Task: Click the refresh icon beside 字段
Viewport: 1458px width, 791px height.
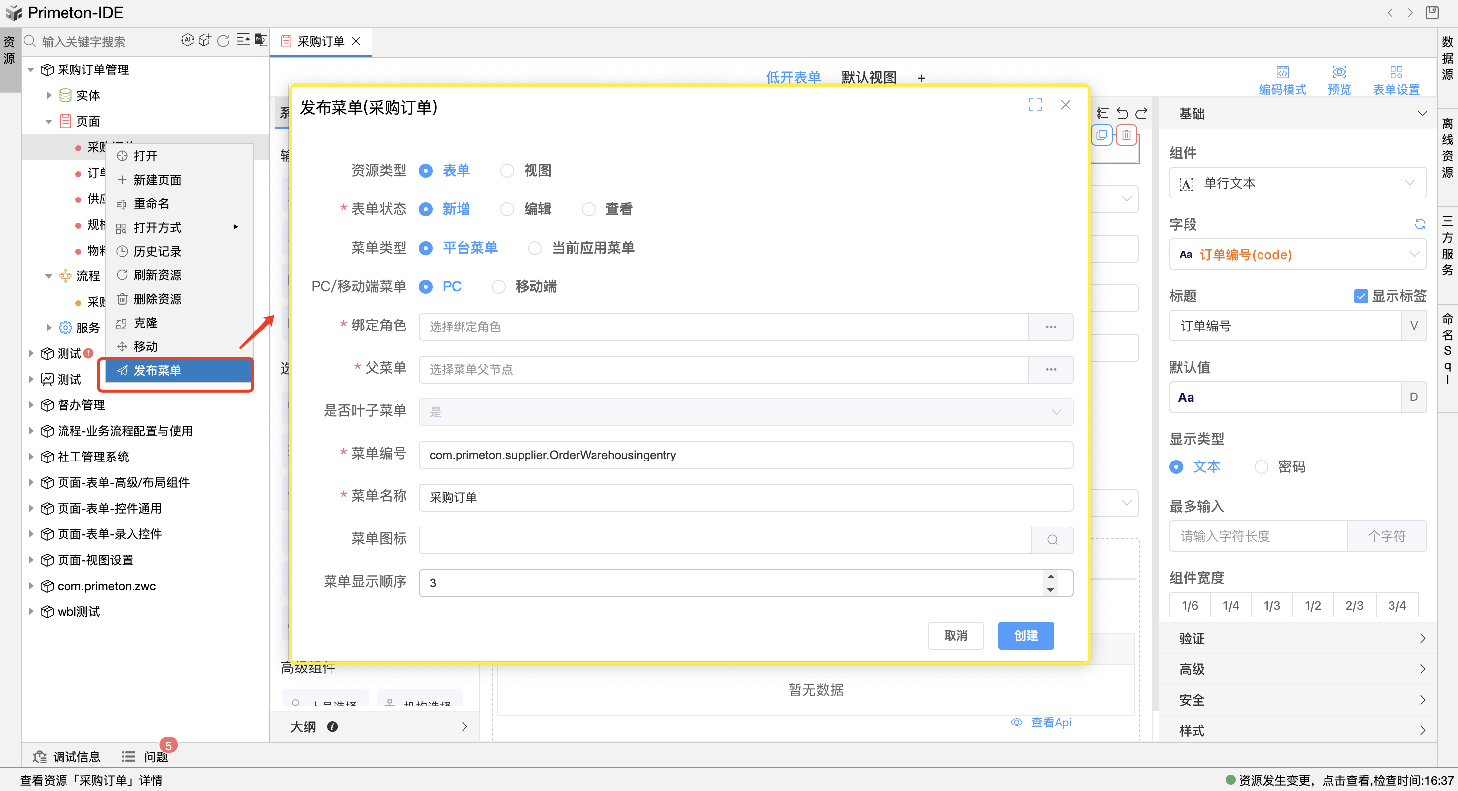Action: pyautogui.click(x=1419, y=225)
